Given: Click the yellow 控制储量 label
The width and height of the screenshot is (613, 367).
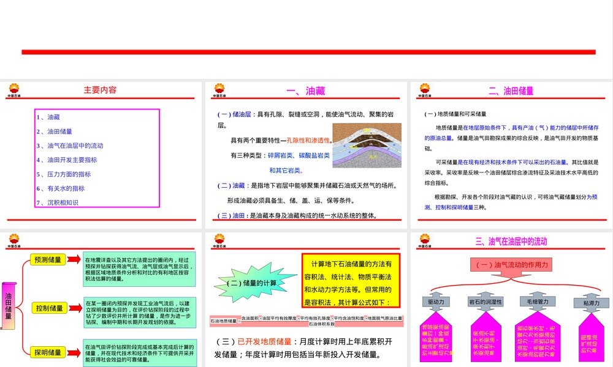Looking at the screenshot, I should (x=49, y=308).
